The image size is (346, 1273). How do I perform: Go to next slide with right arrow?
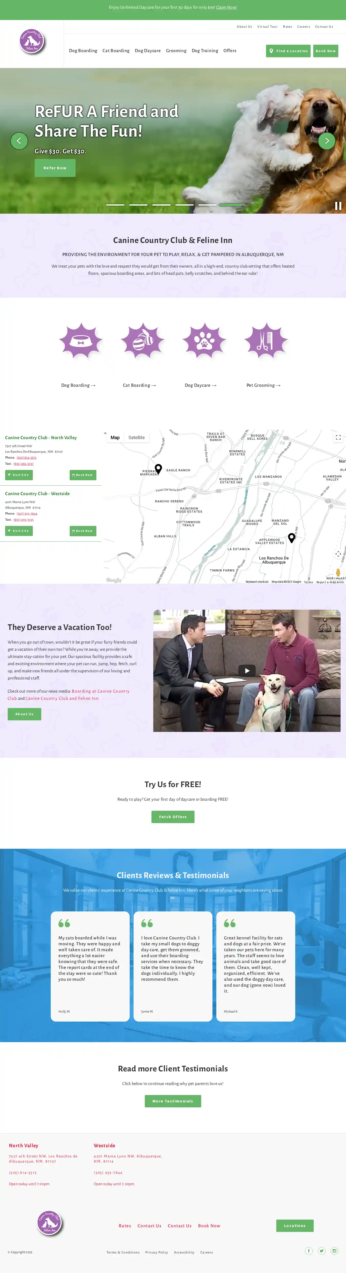tap(327, 141)
